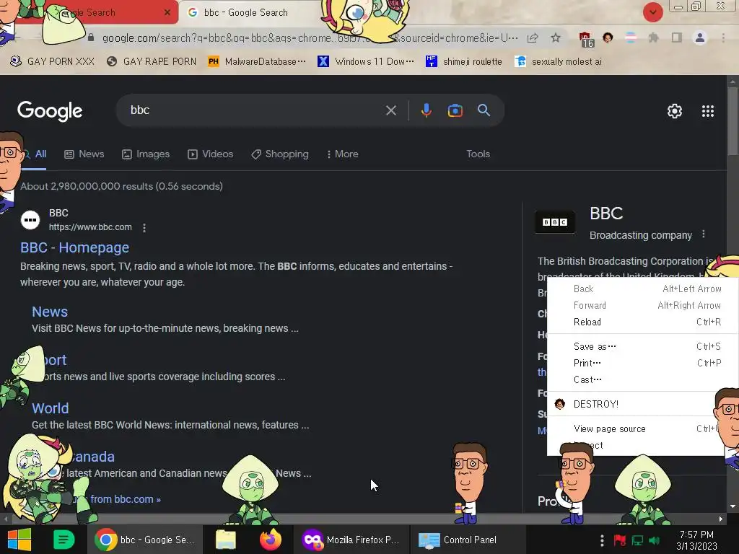Show hidden tray icons via the dots
The height and width of the screenshot is (554, 739).
[x=602, y=540]
